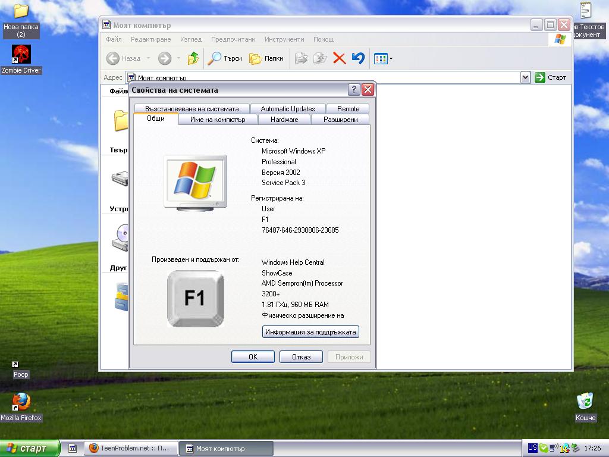Click the red Delete X icon
The height and width of the screenshot is (457, 609).
point(339,59)
